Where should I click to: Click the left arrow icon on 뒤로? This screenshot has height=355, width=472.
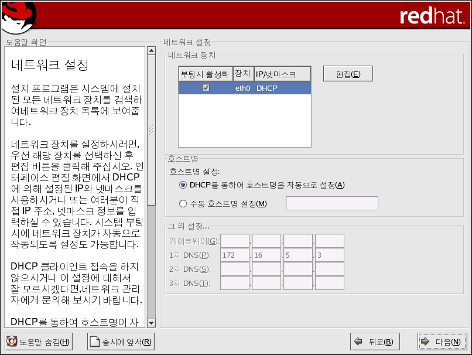[x=358, y=342]
